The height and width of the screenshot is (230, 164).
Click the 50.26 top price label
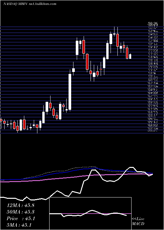(x=153, y=24)
